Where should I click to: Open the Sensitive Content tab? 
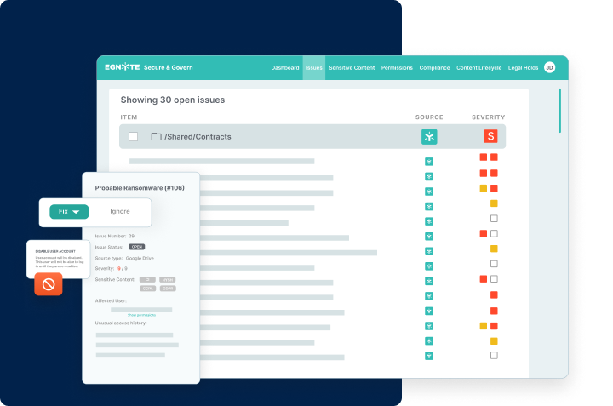[352, 67]
